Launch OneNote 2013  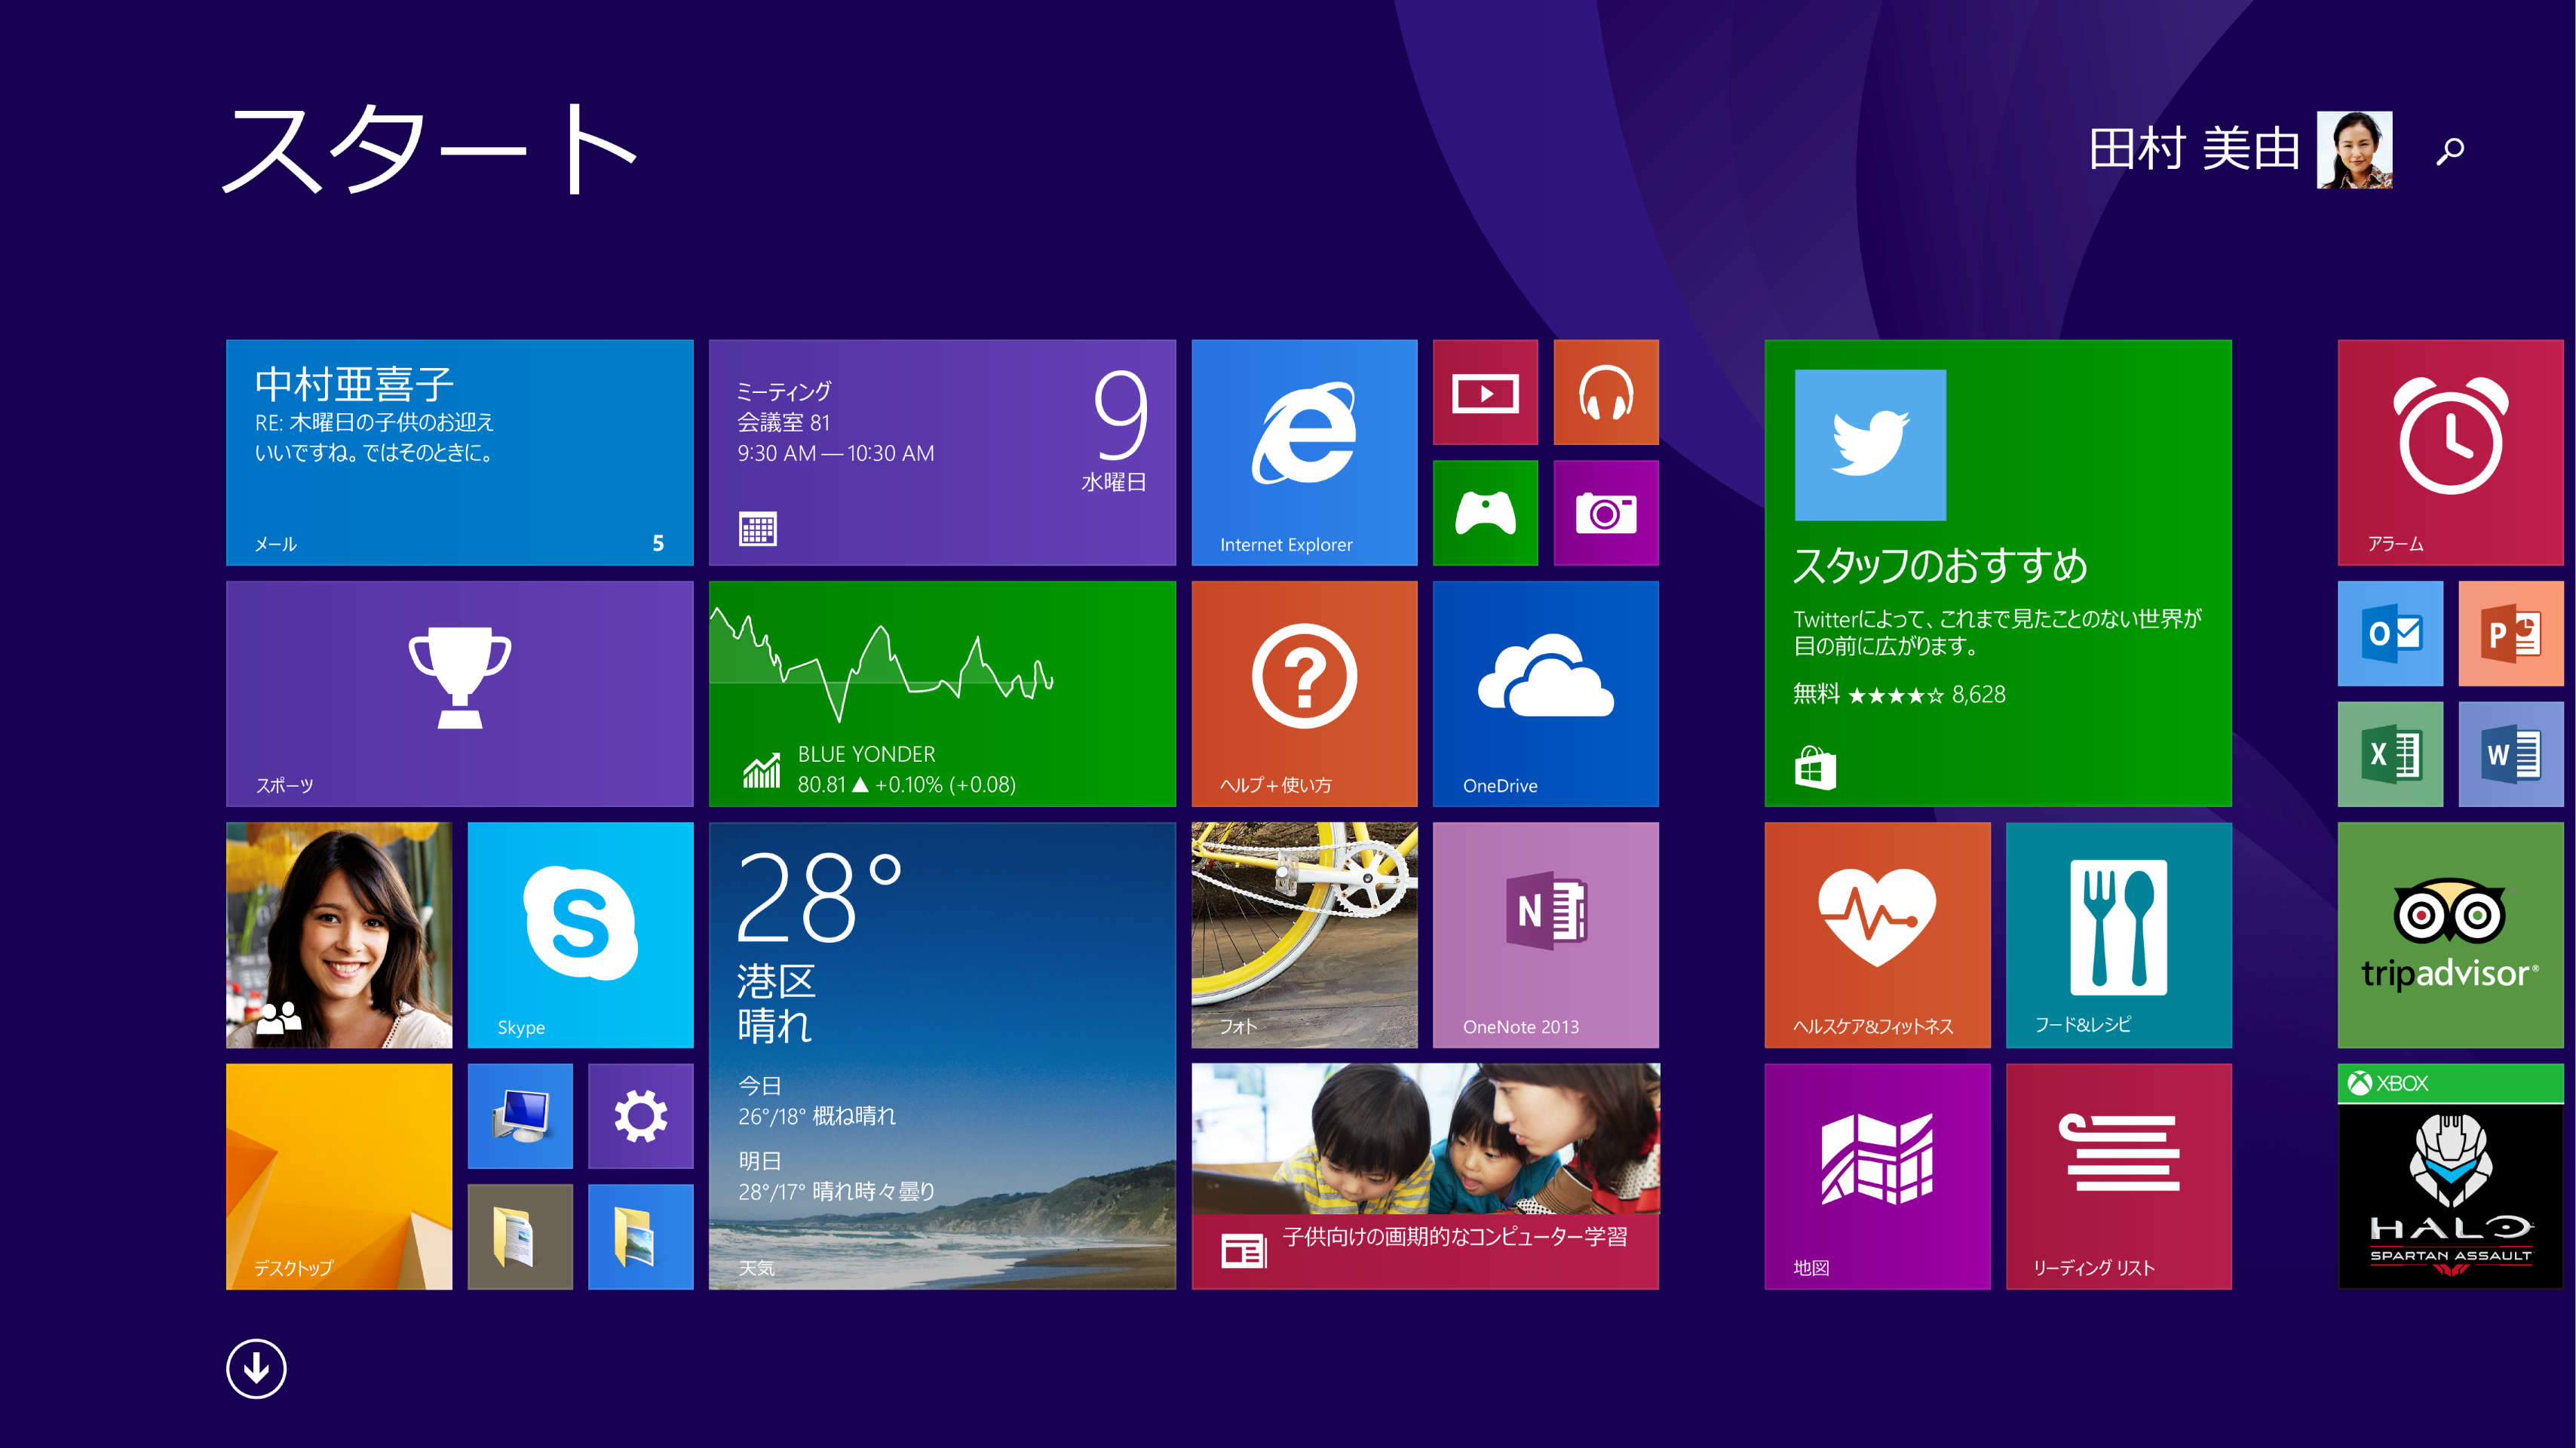pos(1545,935)
